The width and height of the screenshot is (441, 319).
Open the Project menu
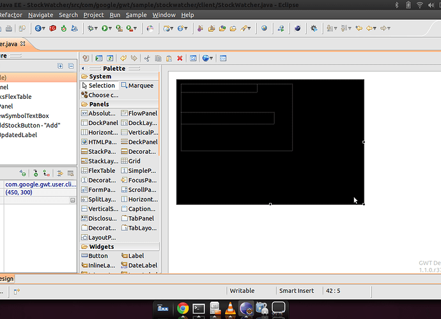[93, 15]
